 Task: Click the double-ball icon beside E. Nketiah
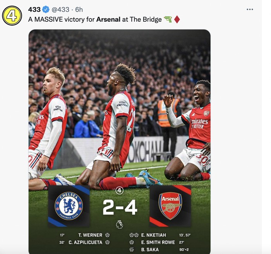(x=134, y=235)
